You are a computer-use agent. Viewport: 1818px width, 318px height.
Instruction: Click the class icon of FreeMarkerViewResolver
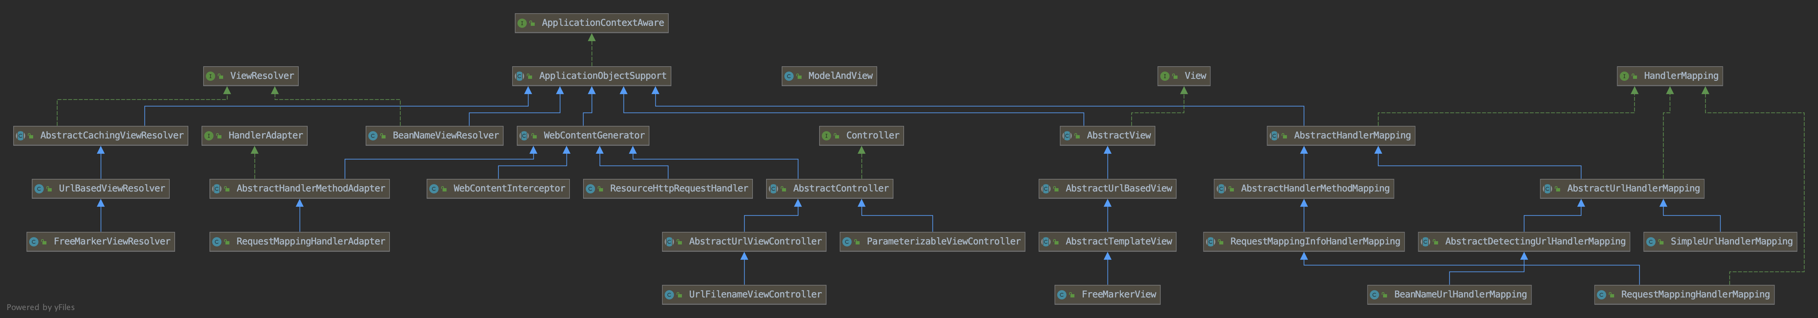point(34,242)
